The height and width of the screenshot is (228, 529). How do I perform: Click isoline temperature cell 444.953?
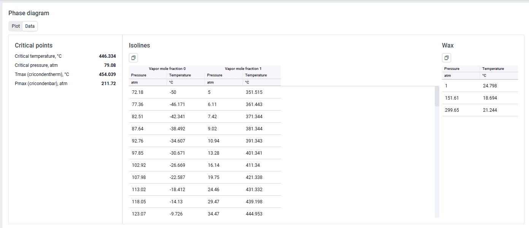pyautogui.click(x=262, y=214)
